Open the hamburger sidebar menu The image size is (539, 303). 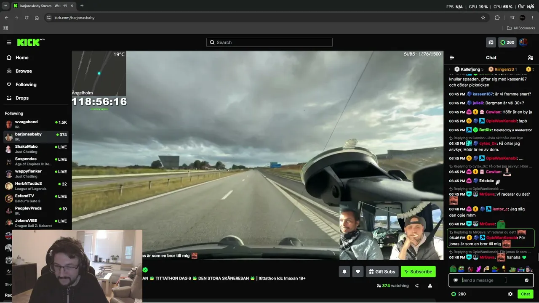[x=9, y=43]
